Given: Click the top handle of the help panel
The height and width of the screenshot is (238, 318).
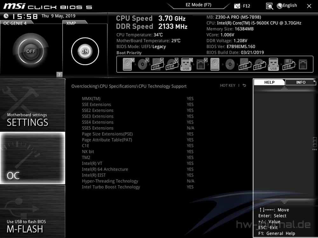Looking at the screenshot, I should tap(284, 88).
